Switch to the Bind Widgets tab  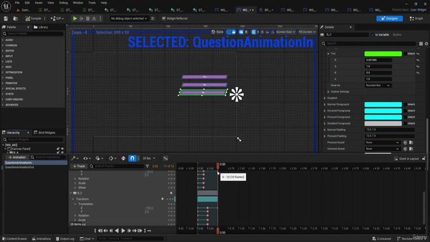tap(44, 132)
